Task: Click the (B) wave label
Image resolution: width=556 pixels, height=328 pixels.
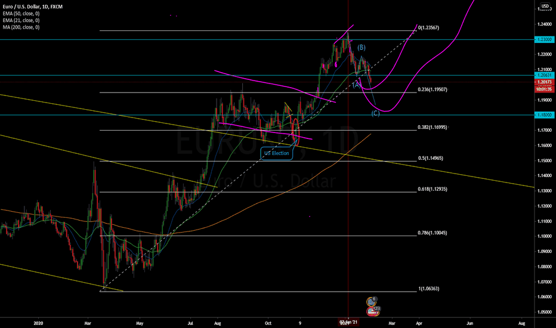Action: [x=362, y=47]
